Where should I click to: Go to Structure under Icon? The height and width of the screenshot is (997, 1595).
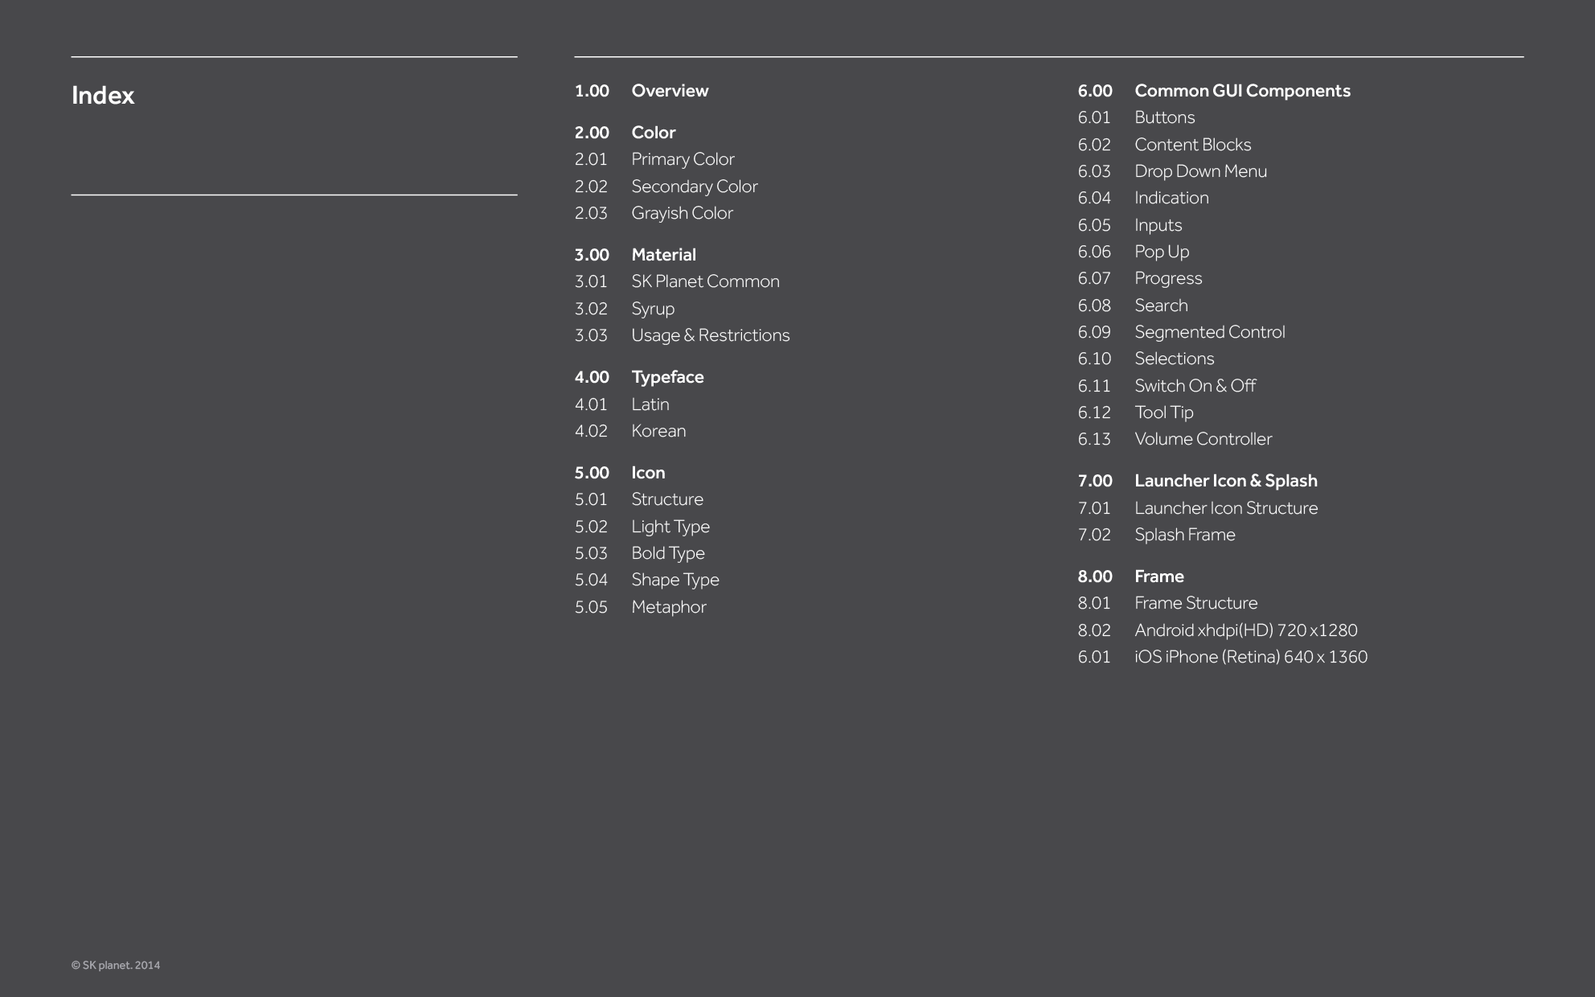(x=667, y=499)
